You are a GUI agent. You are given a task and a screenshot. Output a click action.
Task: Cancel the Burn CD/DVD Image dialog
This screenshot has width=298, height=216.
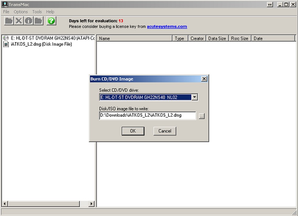(165, 131)
